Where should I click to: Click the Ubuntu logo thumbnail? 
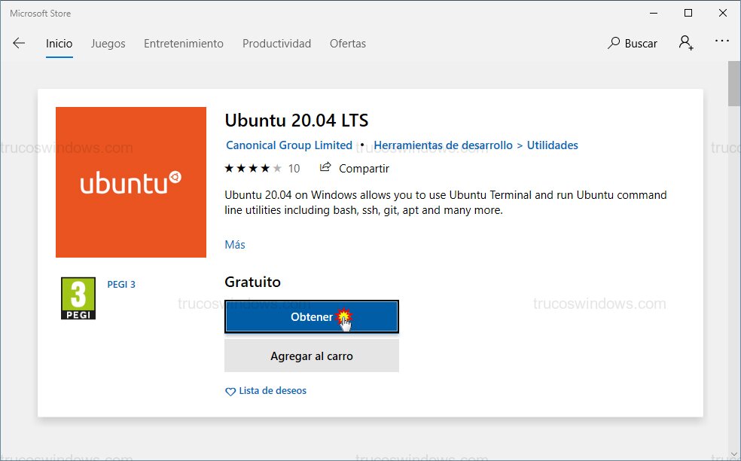[130, 182]
